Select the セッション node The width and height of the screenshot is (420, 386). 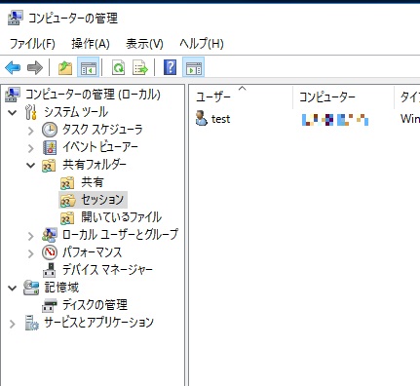coord(102,200)
